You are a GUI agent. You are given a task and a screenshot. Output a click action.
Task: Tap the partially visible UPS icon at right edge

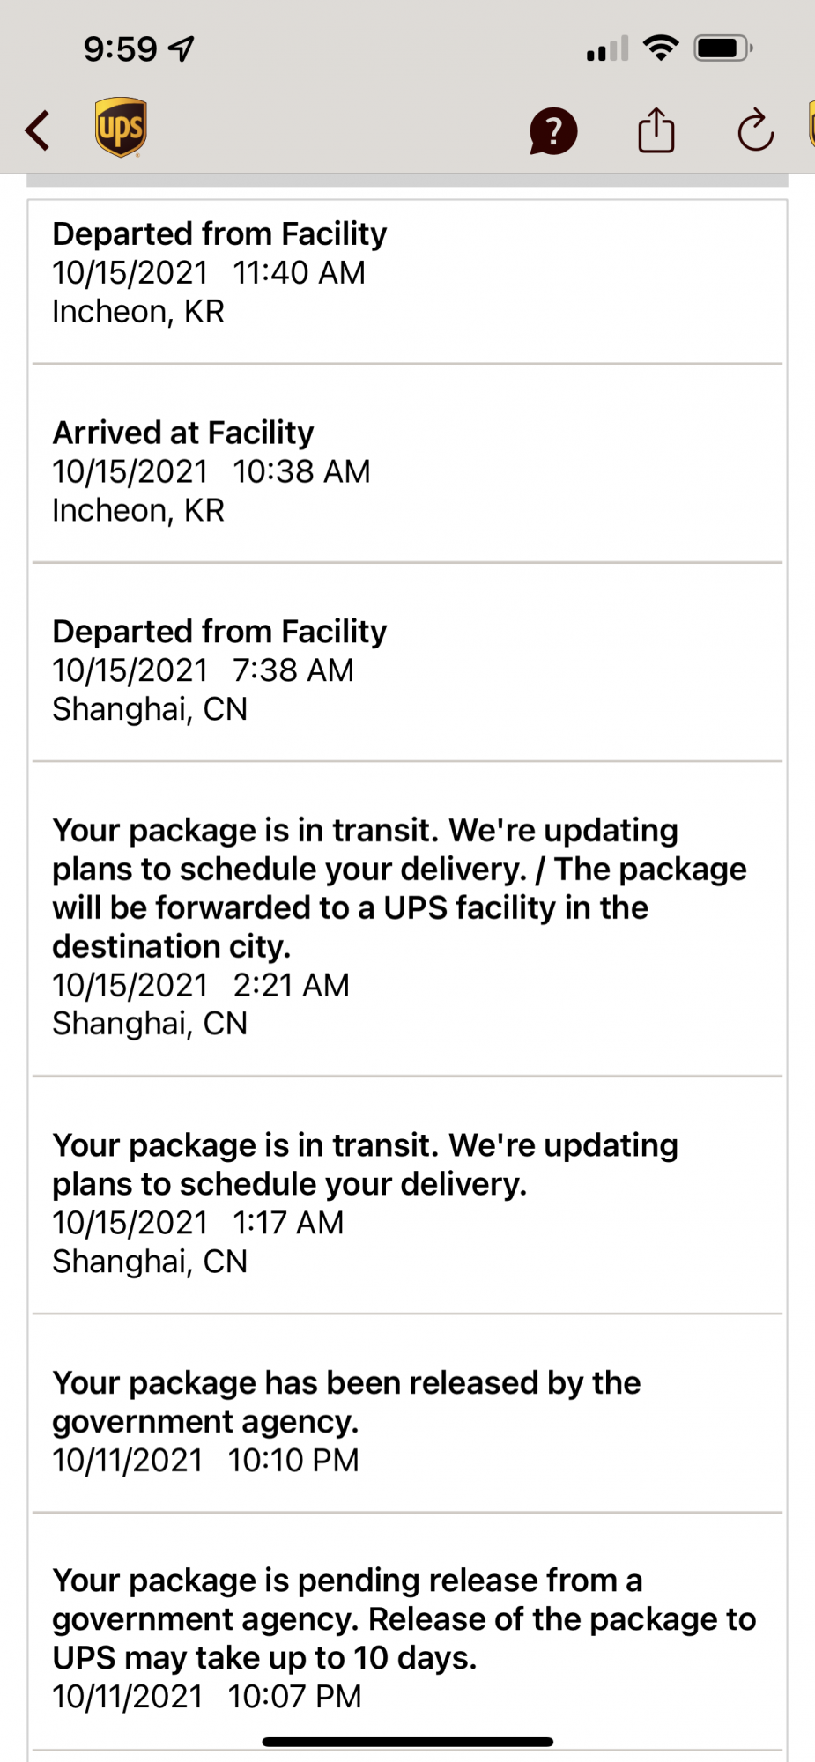click(x=811, y=125)
